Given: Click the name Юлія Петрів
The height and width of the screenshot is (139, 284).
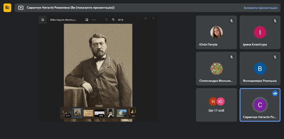Looking at the screenshot, I should (208, 45).
